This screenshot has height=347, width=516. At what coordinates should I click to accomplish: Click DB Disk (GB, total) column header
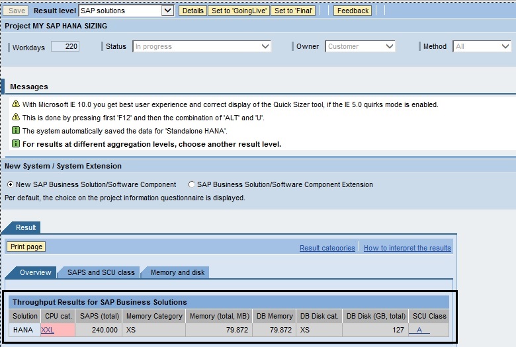click(x=376, y=316)
